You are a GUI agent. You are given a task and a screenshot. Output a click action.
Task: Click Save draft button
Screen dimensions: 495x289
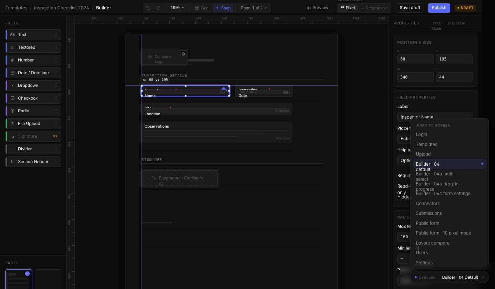point(410,8)
